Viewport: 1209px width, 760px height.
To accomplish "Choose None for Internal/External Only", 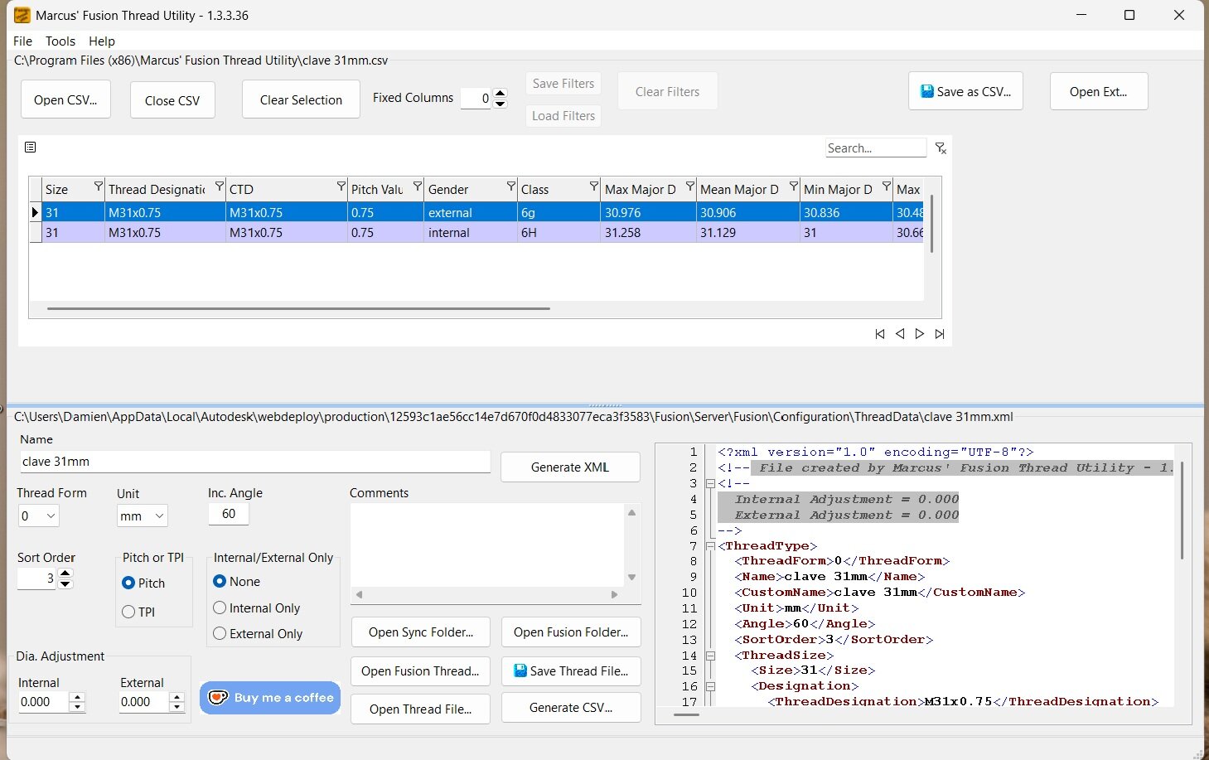I will (x=220, y=581).
